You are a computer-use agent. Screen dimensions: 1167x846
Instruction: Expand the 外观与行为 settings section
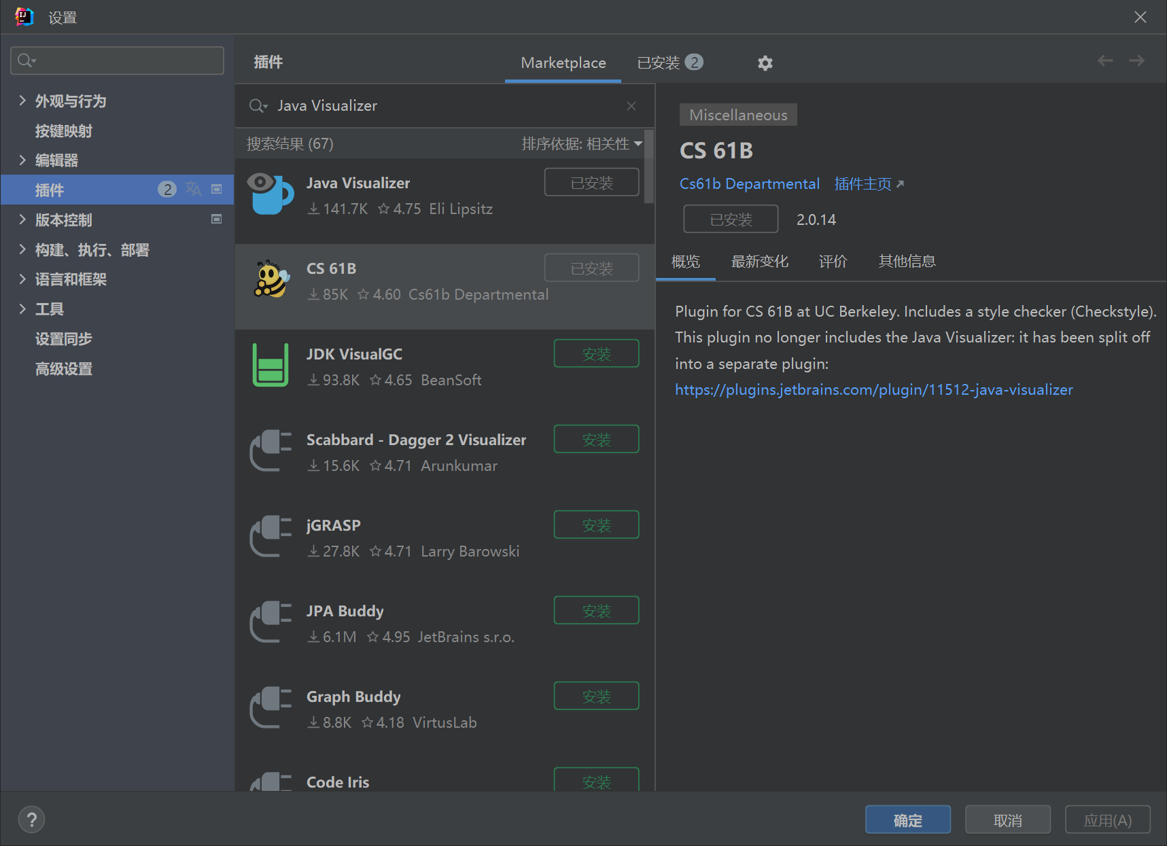pos(22,101)
